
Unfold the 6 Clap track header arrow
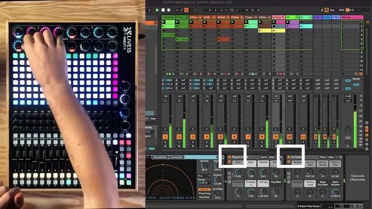(x=242, y=17)
